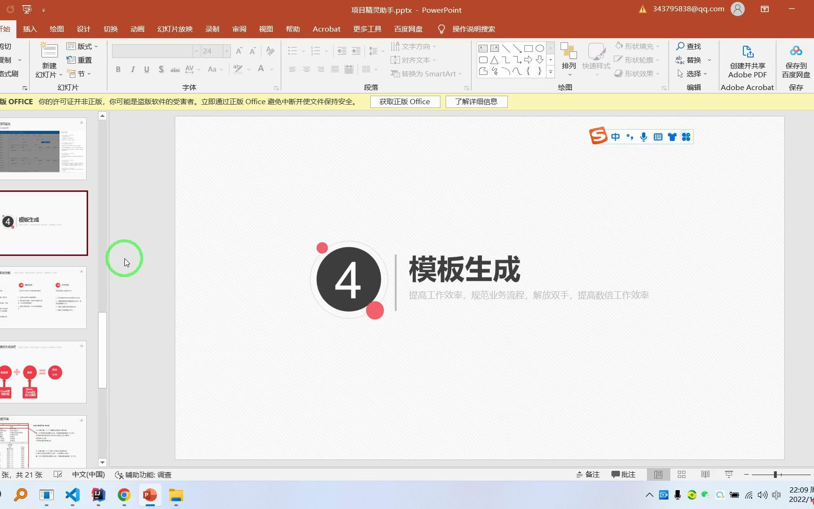Open the Transitions (切换) tab
Screen dimensions: 814x509
point(111,29)
